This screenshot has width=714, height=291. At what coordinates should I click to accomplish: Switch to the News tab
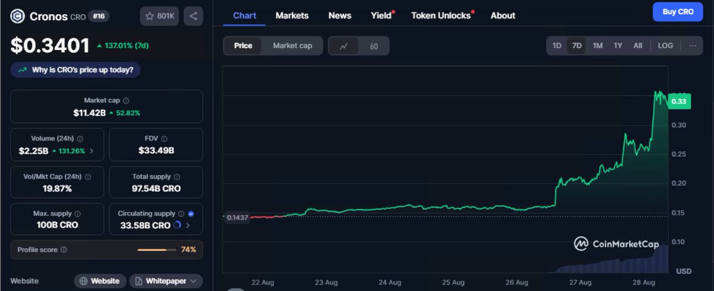click(340, 15)
